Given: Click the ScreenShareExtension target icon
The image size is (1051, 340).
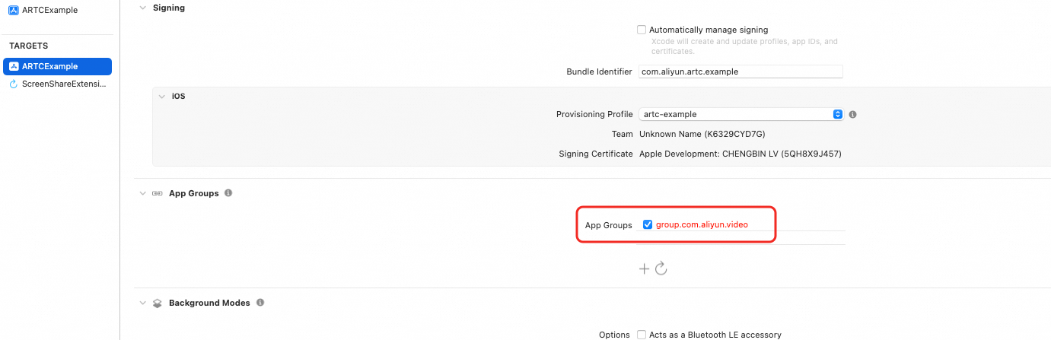Looking at the screenshot, I should coord(14,84).
